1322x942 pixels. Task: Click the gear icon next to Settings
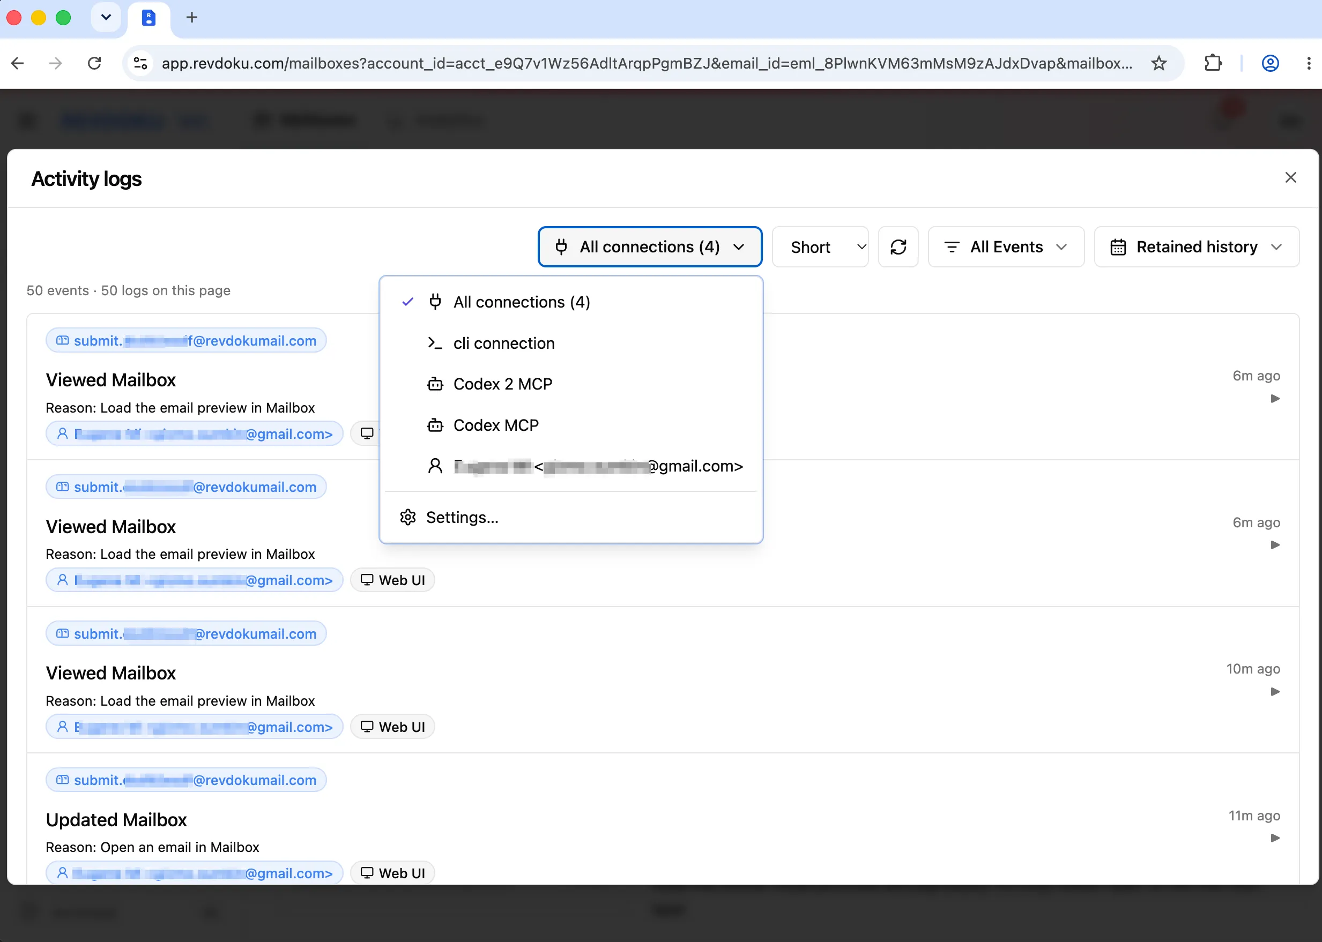[x=408, y=518]
